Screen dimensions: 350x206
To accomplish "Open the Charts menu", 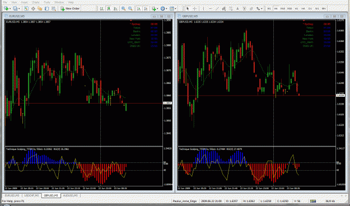I will [36, 2].
